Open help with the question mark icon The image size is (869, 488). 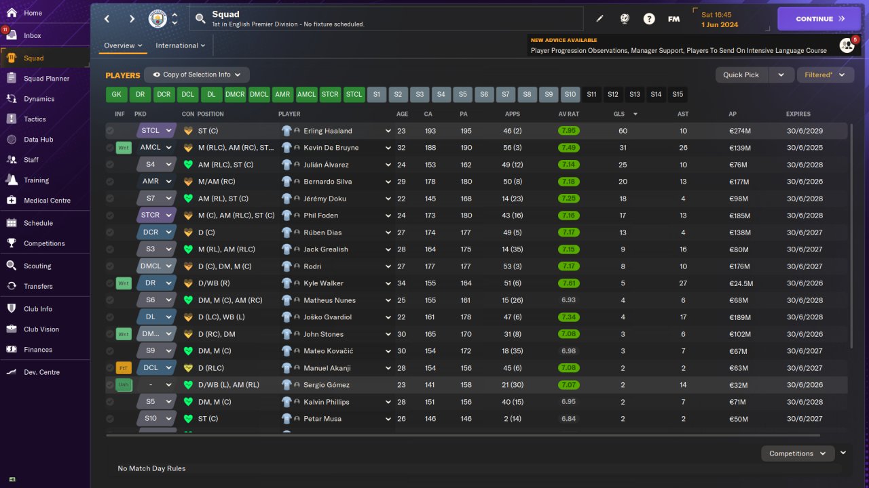pyautogui.click(x=649, y=19)
